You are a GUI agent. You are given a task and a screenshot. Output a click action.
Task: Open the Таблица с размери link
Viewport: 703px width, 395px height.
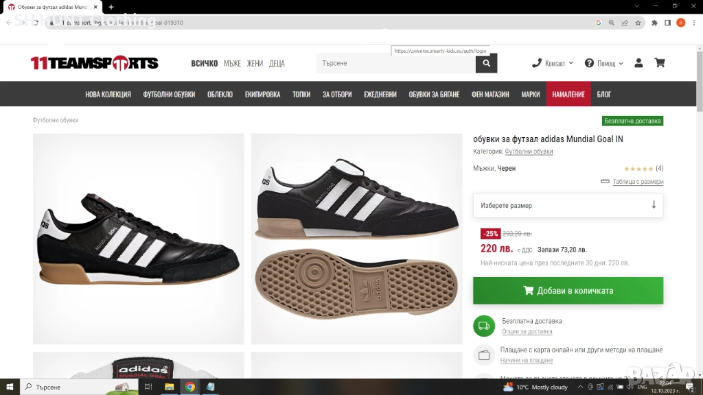coord(637,182)
